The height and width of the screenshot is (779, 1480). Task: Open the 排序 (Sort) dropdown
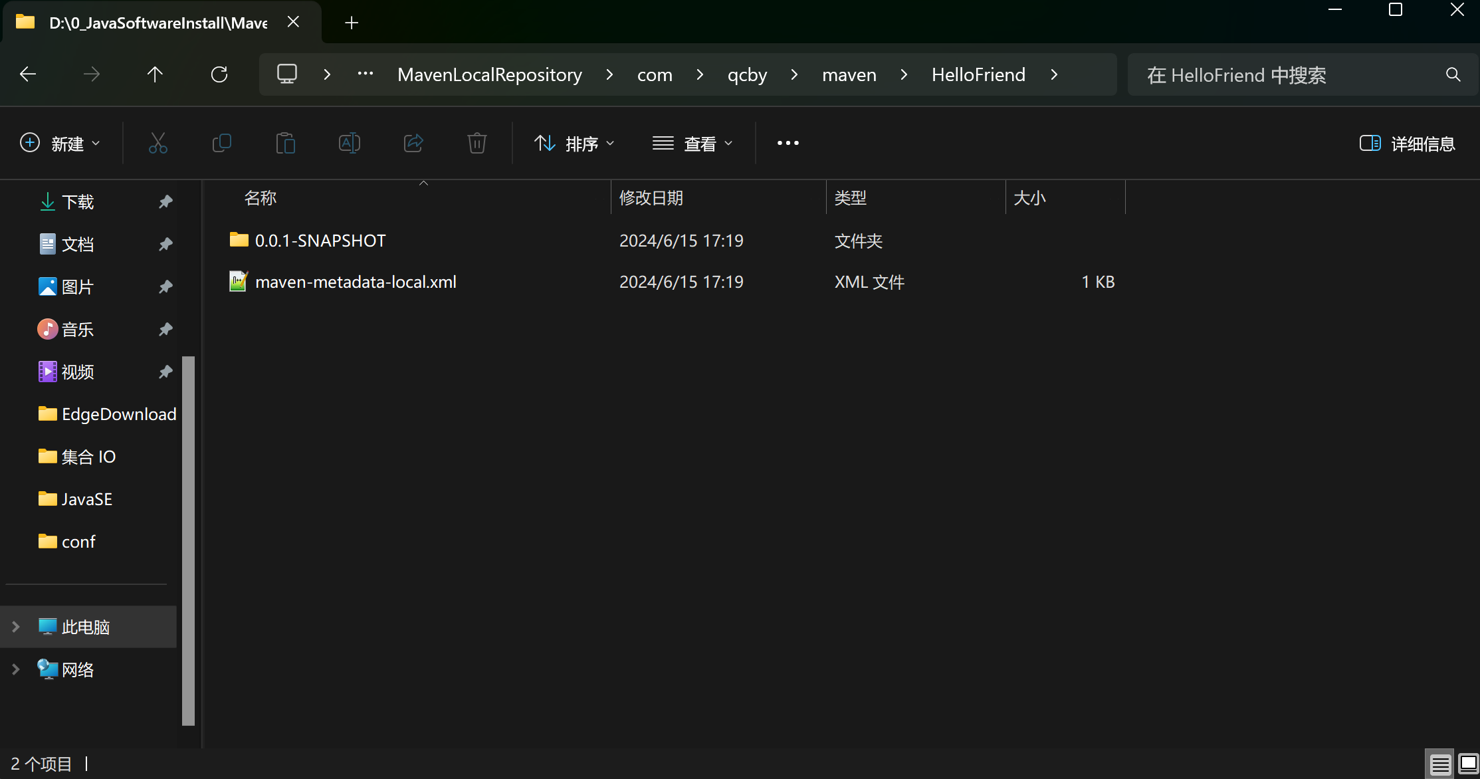click(574, 143)
